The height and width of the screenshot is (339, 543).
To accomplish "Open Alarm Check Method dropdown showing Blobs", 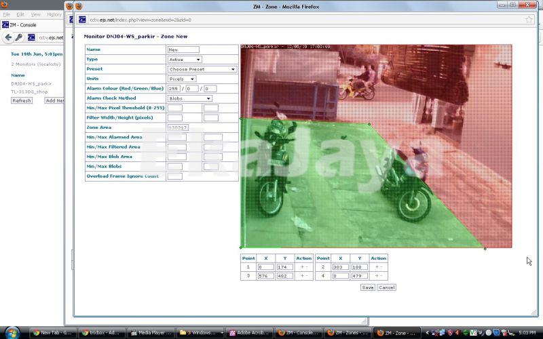I will click(189, 98).
